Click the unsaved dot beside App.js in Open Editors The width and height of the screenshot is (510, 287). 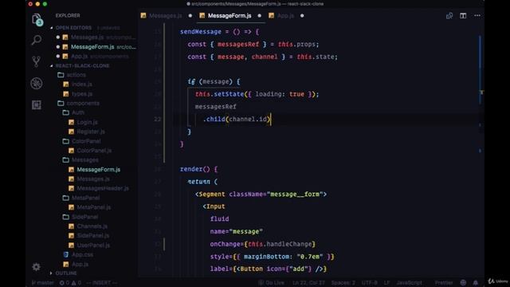point(58,56)
